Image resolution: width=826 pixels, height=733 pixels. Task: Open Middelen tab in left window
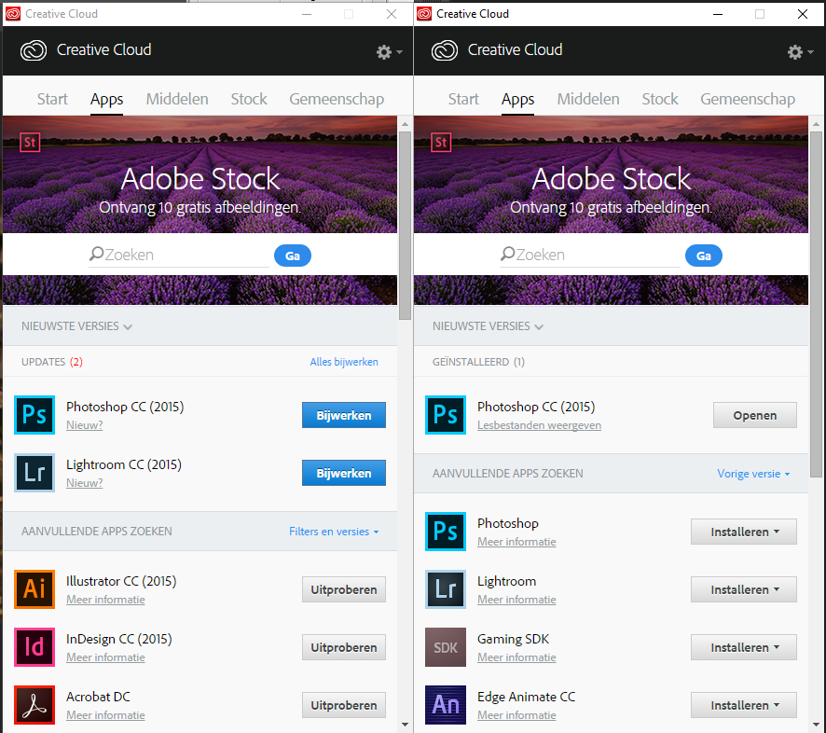click(x=177, y=99)
